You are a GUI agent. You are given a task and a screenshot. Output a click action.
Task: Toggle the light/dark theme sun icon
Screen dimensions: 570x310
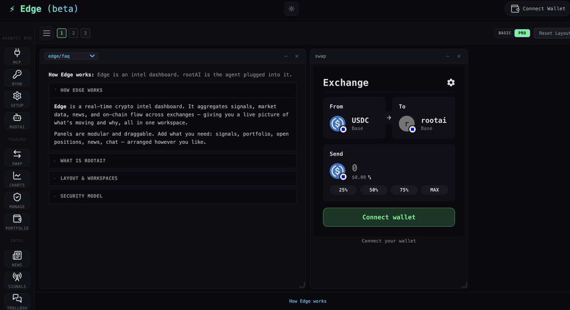291,9
